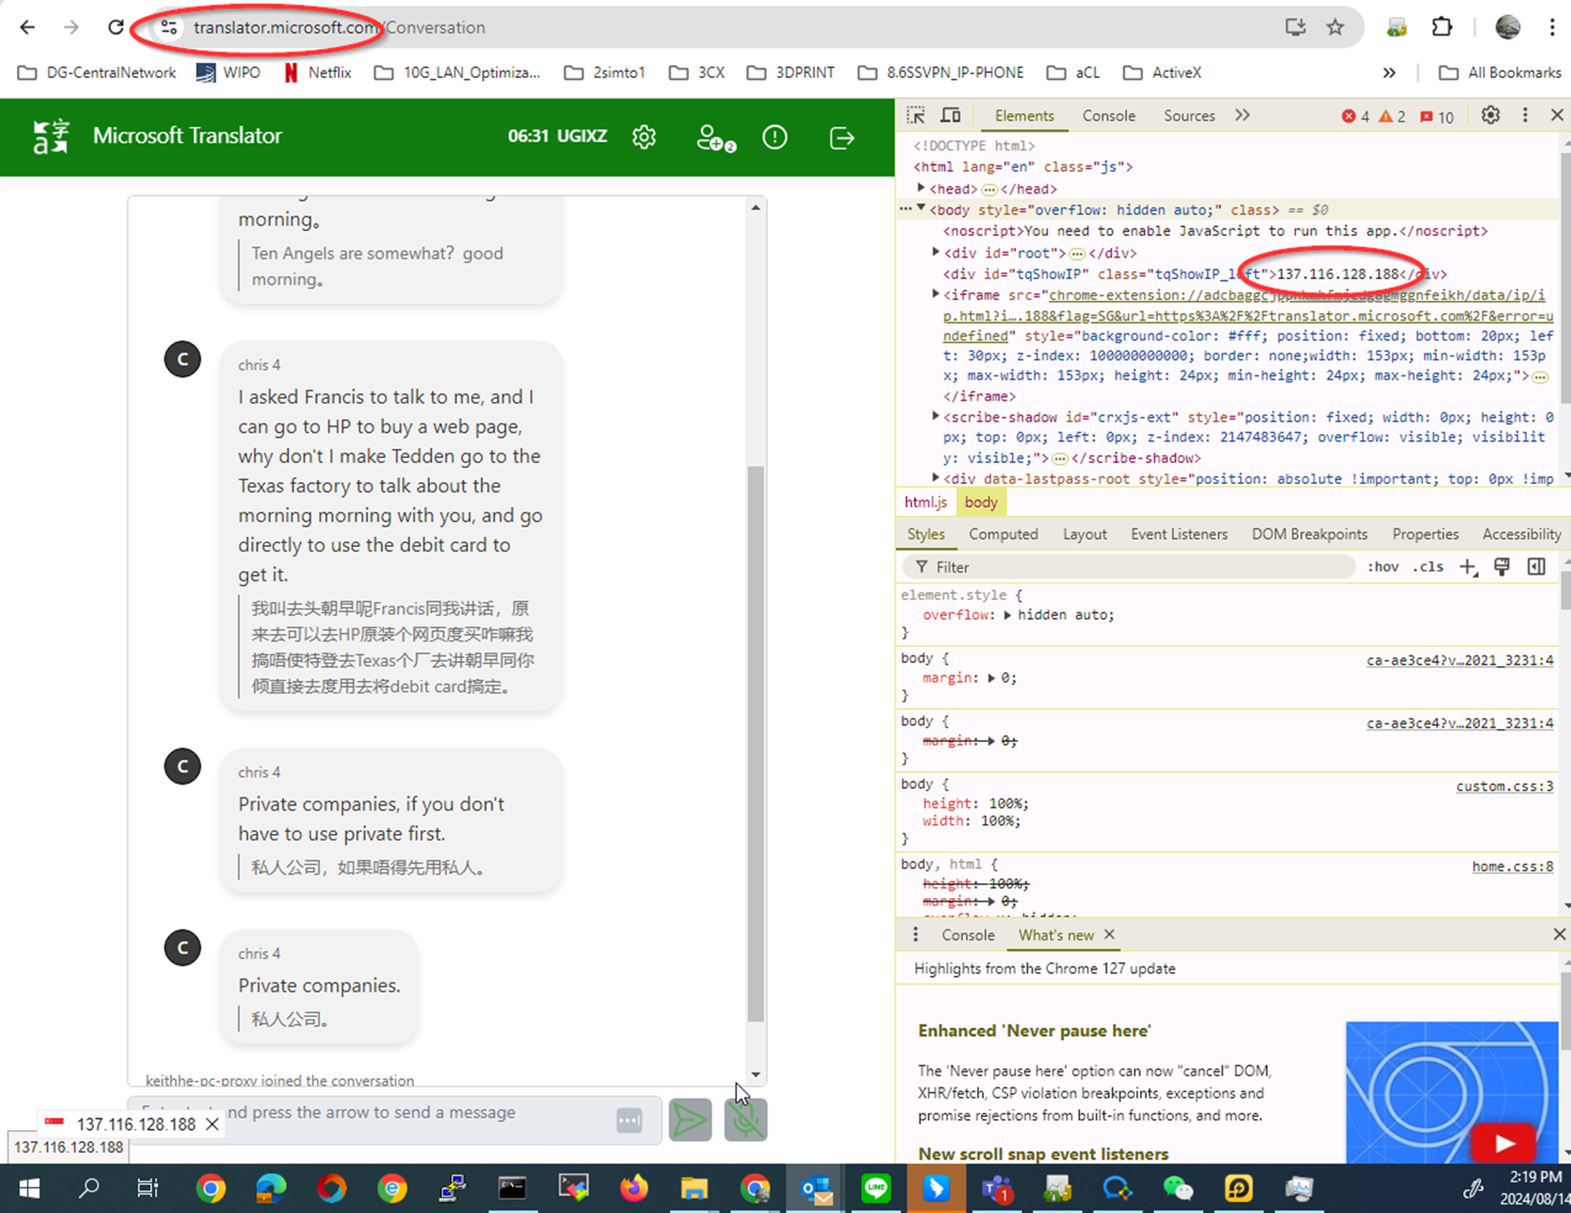1571x1213 pixels.
Task: Show the 2 warnings counter in DevTools
Action: 1392,117
